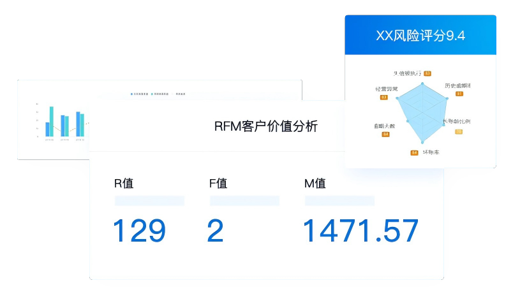Select the 坏账率 label under the radar
Viewport: 520px width, 306px height.
point(431,152)
